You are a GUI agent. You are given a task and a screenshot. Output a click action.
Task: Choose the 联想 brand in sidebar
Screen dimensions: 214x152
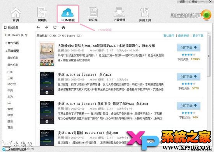pyautogui.click(x=10, y=115)
